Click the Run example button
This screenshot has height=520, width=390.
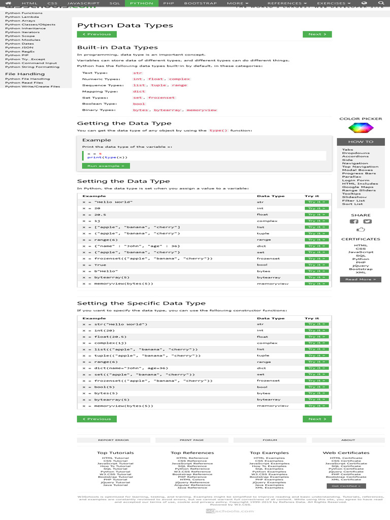[106, 166]
